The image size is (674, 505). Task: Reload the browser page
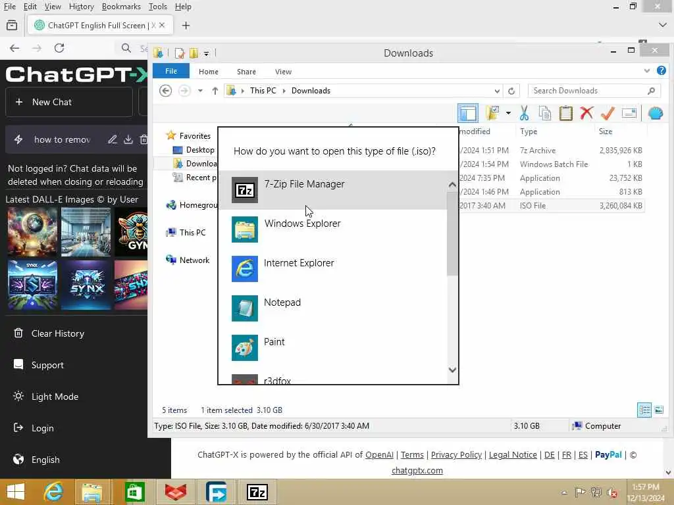click(x=59, y=48)
